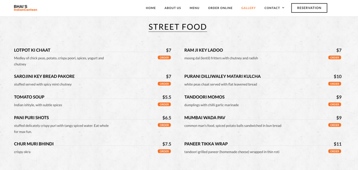Order the Pani Puri Shots

pyautogui.click(x=164, y=125)
